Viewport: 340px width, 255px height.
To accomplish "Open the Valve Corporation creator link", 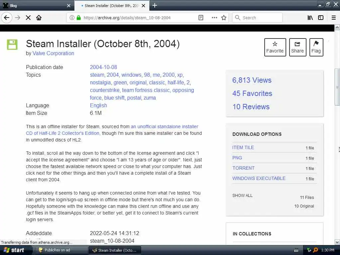I will pos(53,53).
